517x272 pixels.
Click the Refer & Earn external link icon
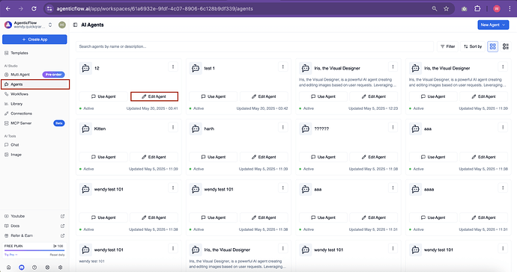tap(63, 235)
